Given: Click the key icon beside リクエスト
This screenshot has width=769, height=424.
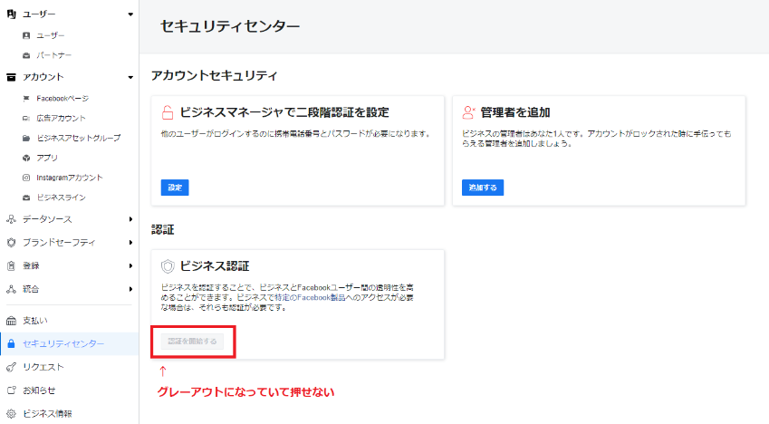Looking at the screenshot, I should [11, 367].
